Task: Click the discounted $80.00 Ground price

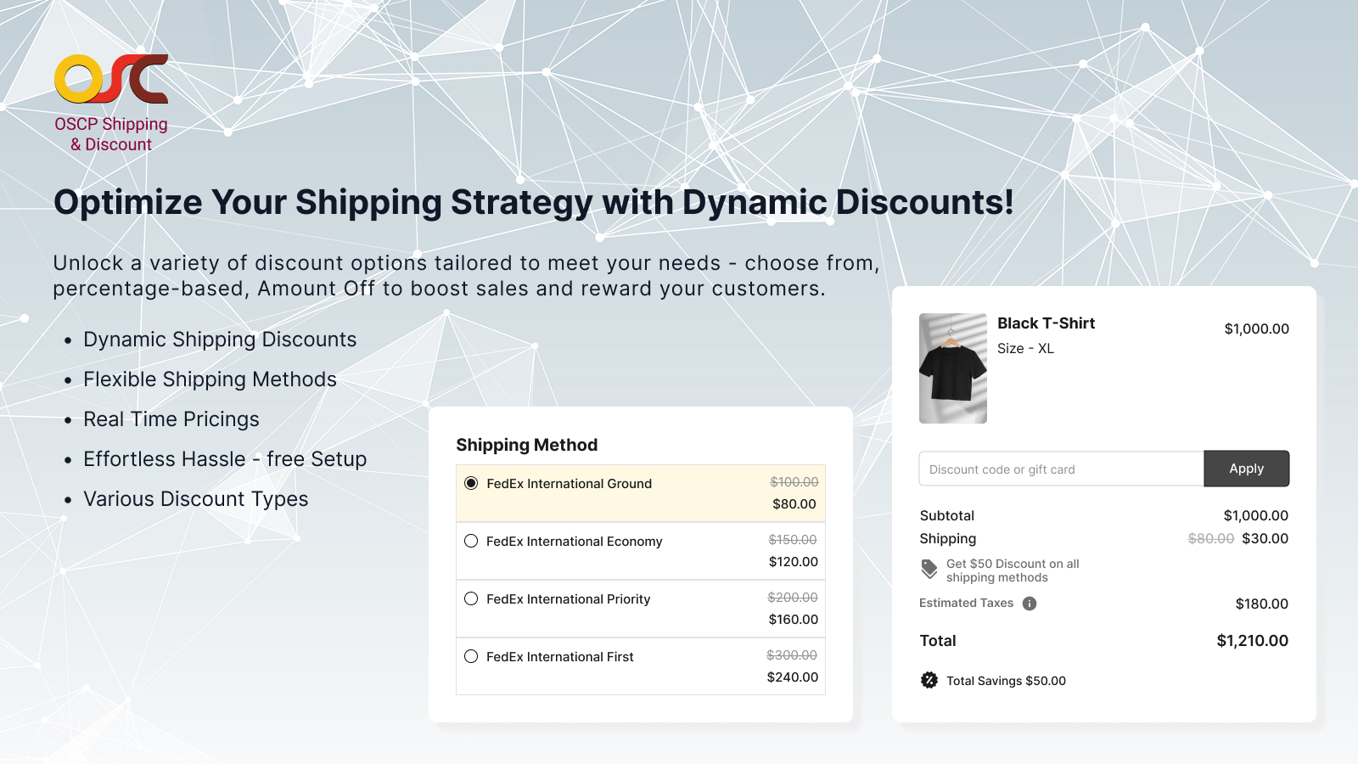Action: coord(794,503)
